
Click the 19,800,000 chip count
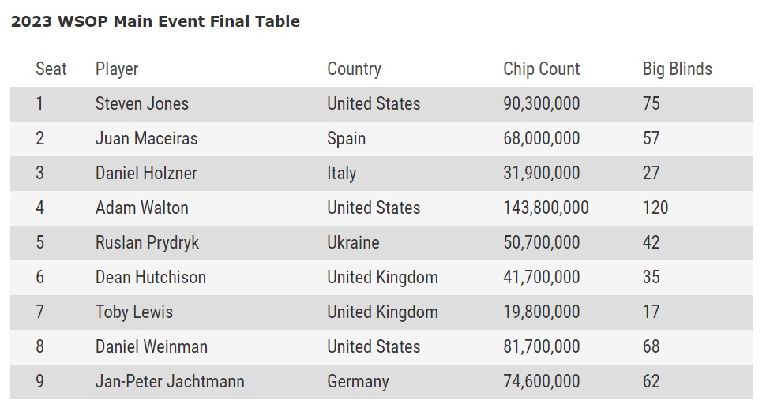coord(541,312)
